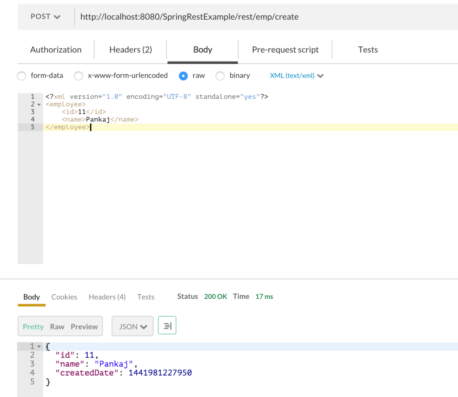458x397 pixels.
Task: Collapse the JSON response object on line 1
Action: [38, 346]
